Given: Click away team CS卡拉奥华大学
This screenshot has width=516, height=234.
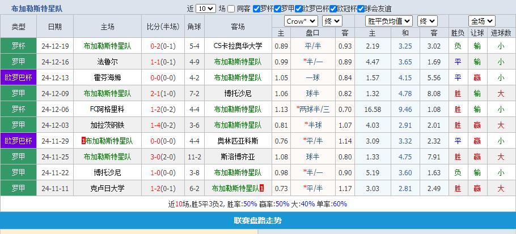Looking at the screenshot, I should tap(238, 46).
